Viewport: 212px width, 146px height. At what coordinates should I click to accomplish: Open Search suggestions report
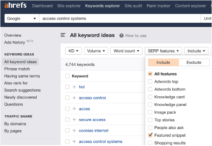22,90
